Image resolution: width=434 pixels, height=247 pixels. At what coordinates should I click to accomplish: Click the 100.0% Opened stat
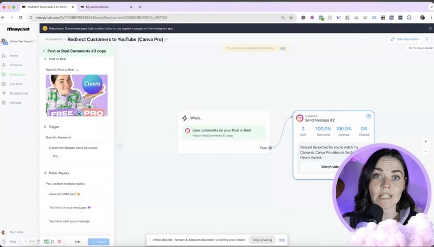pos(344,131)
